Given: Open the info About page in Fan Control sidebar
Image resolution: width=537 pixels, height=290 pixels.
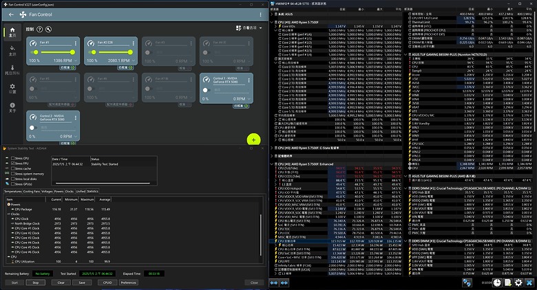Looking at the screenshot, I should pyautogui.click(x=12, y=107).
